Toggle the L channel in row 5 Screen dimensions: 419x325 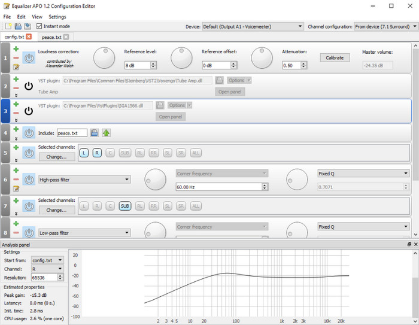(84, 153)
